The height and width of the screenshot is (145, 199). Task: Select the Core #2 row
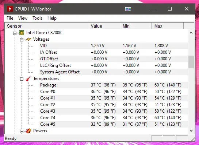[114, 105]
